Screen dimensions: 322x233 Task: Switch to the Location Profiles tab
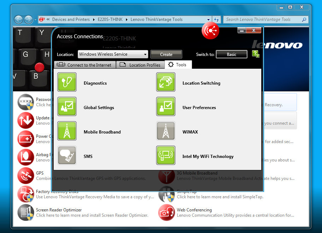(140, 65)
